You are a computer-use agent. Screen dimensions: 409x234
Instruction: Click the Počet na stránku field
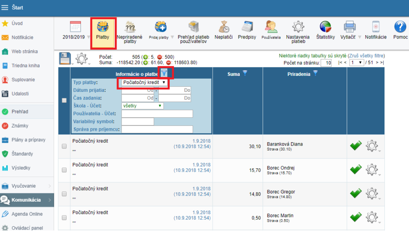(x=326, y=63)
